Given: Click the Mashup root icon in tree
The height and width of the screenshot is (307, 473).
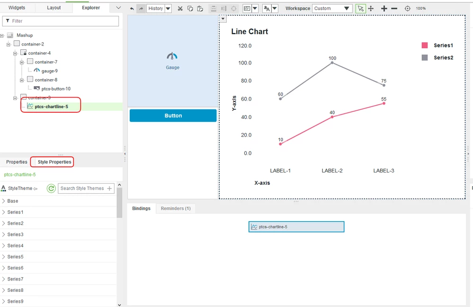Looking at the screenshot, I should tap(10, 35).
